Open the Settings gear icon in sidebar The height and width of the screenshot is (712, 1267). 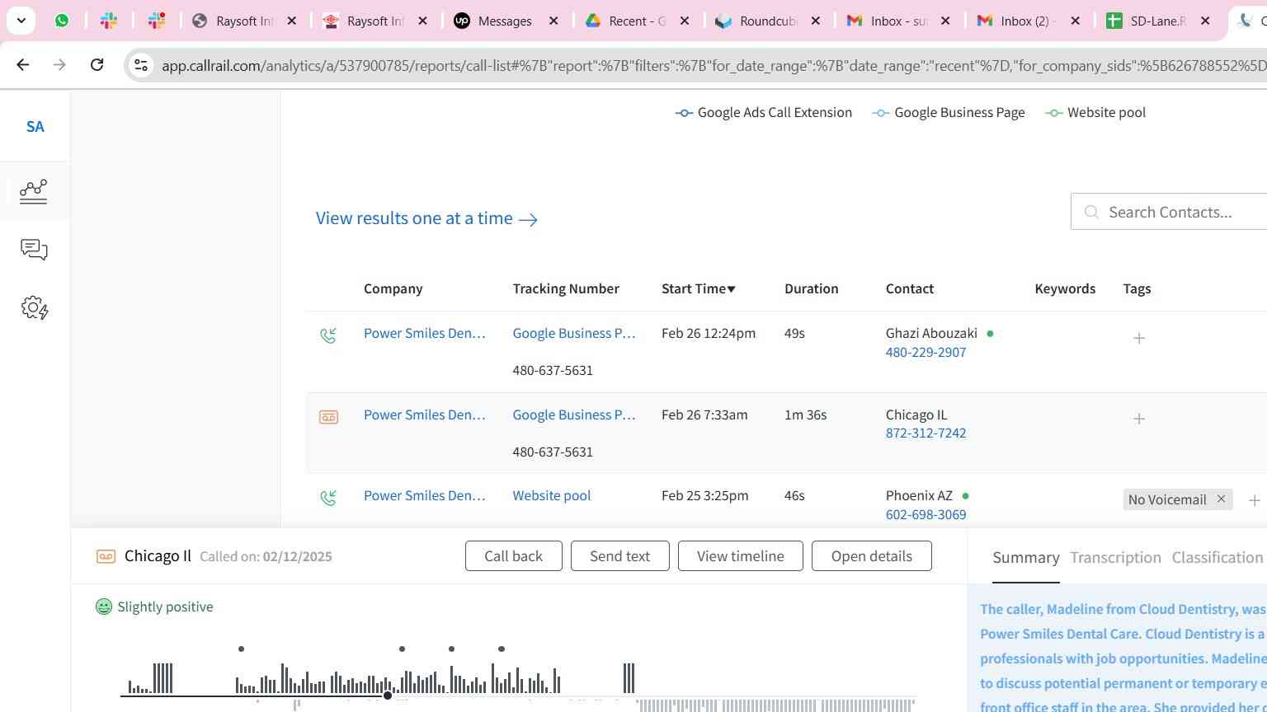pos(34,308)
